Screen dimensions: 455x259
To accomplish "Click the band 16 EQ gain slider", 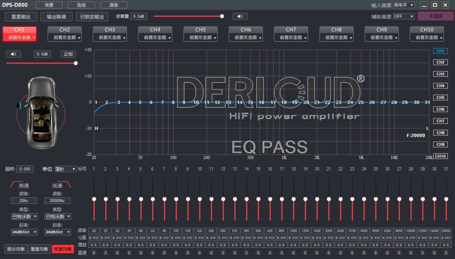I will point(270,199).
